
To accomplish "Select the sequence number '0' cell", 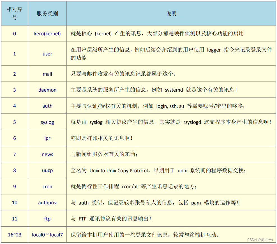I will [x=15, y=34].
